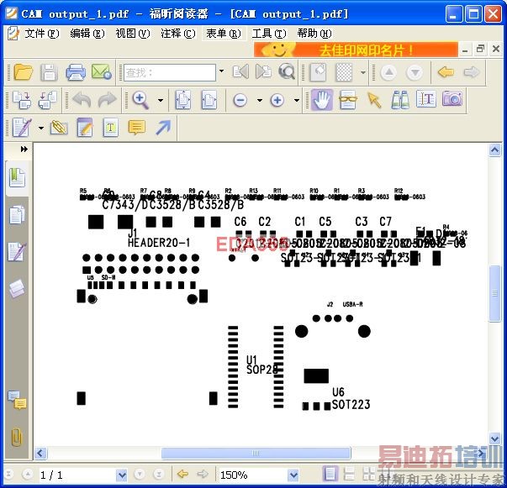
Task: Take a snapshot with the camera icon
Action: (x=452, y=99)
